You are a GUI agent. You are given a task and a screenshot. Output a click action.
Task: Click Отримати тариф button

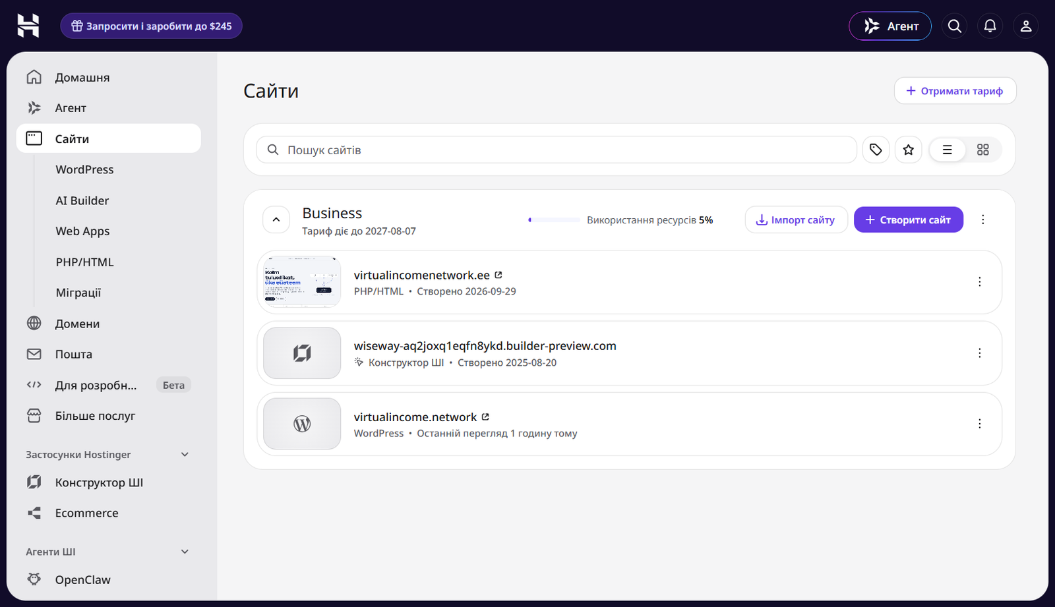955,91
